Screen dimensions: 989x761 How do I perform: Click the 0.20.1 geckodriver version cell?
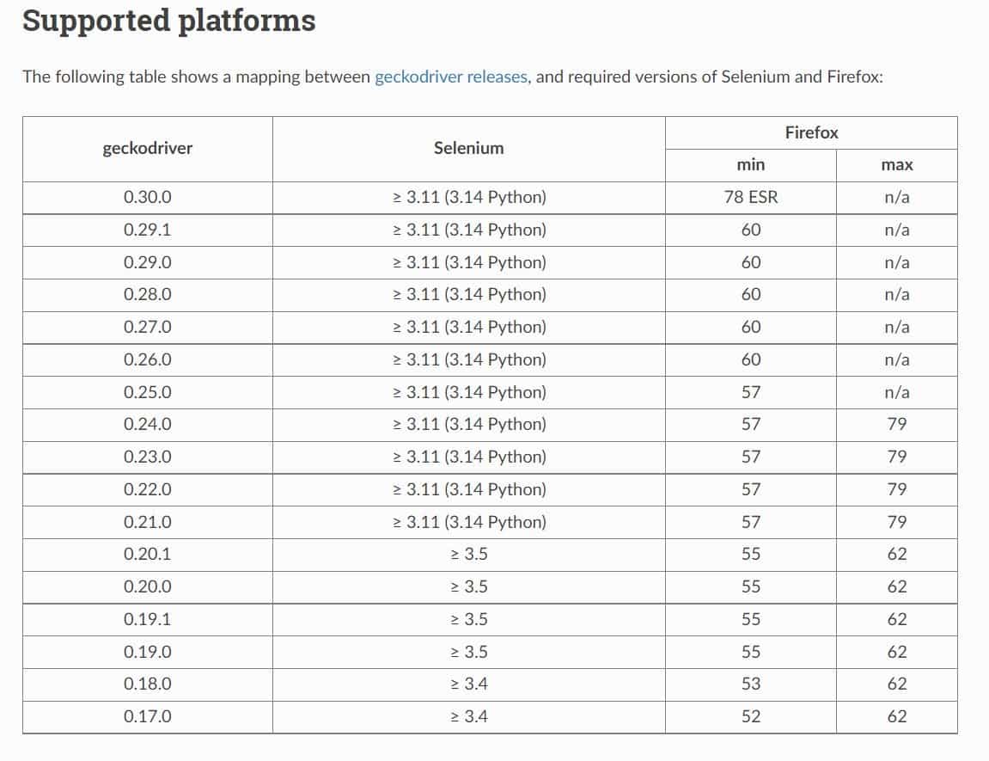pos(148,554)
